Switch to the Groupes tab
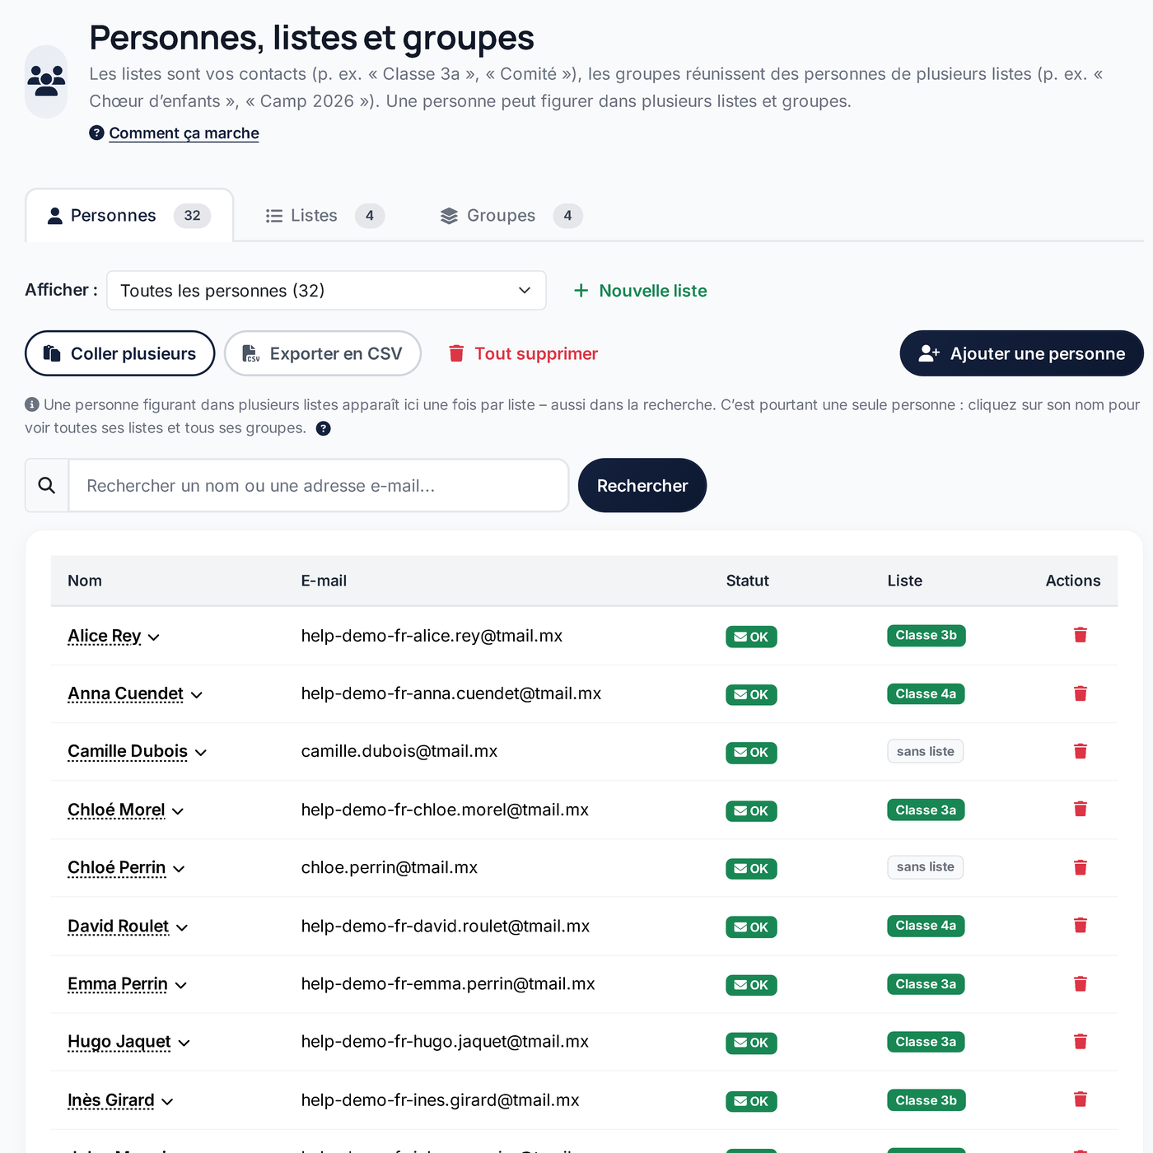Screen dimensions: 1153x1153 (x=511, y=216)
